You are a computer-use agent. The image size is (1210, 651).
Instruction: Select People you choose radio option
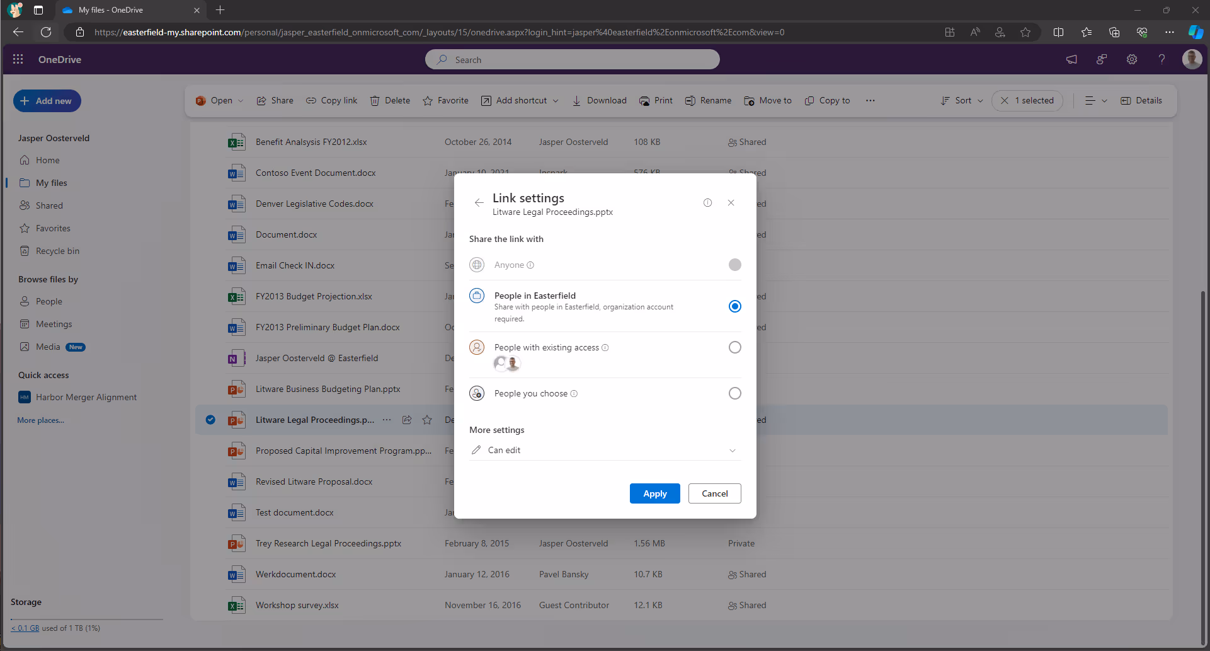[734, 393]
